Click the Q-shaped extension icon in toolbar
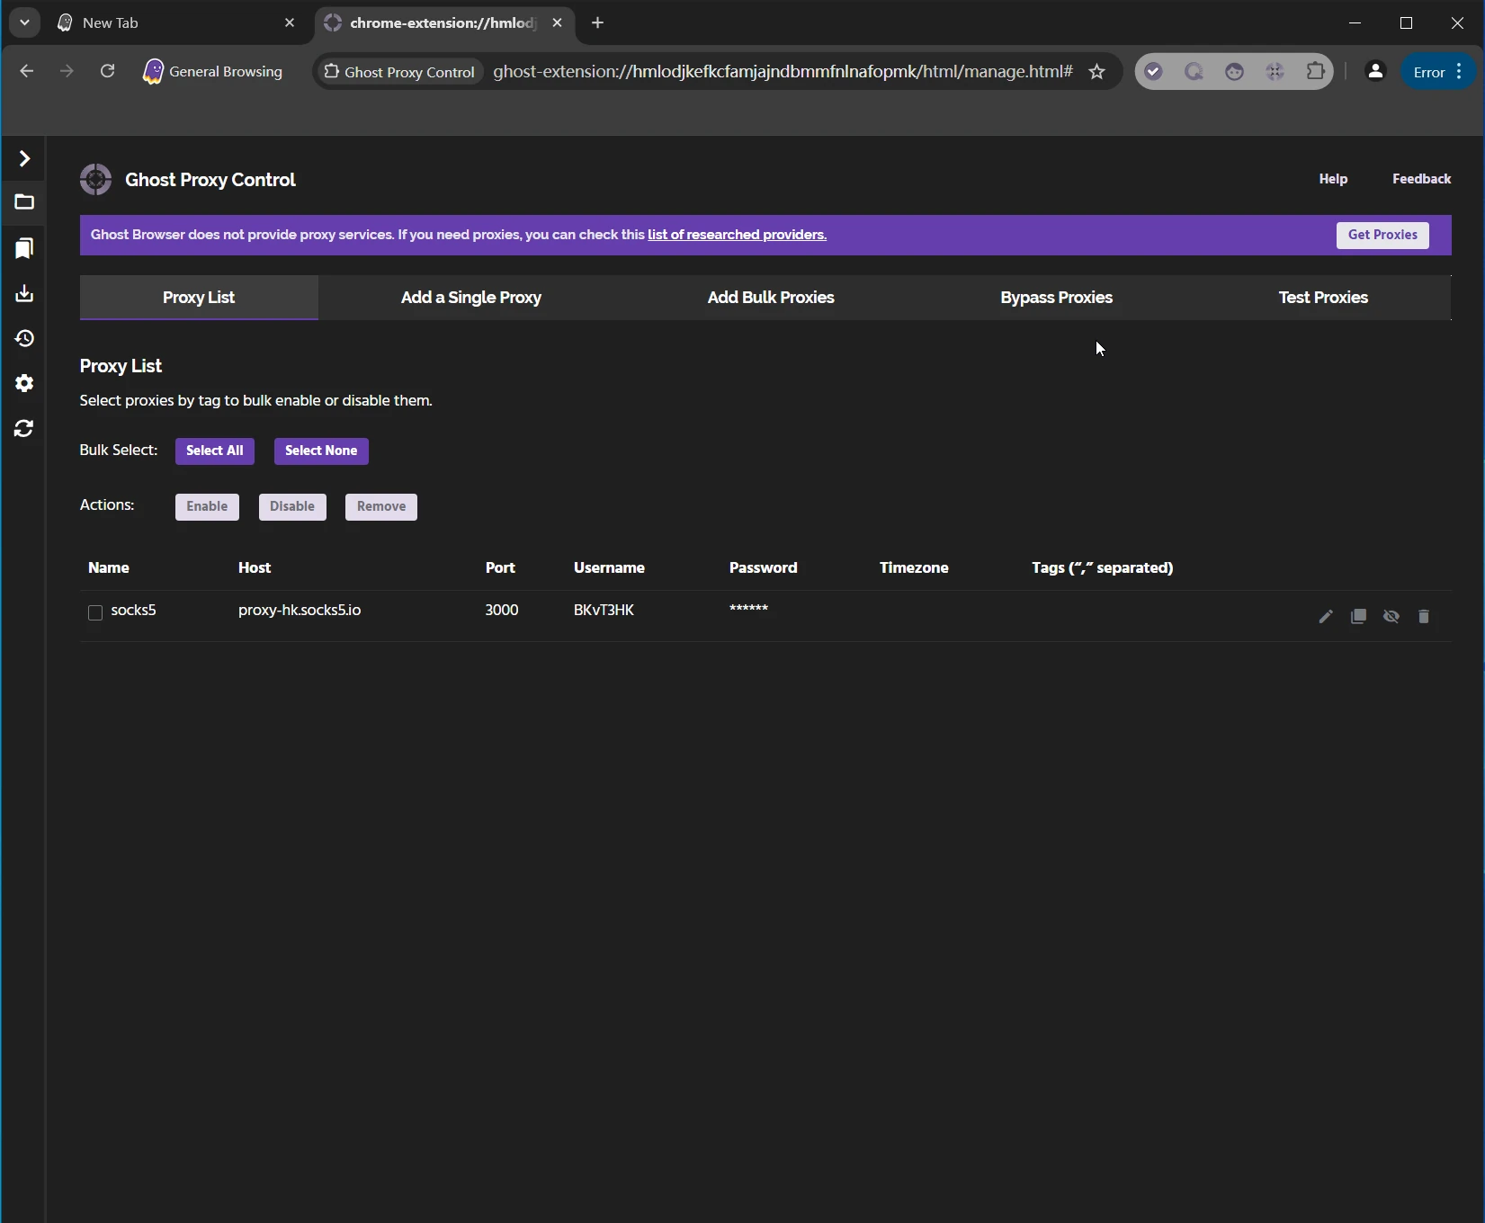Screen dimensions: 1485x1223 click(1194, 72)
